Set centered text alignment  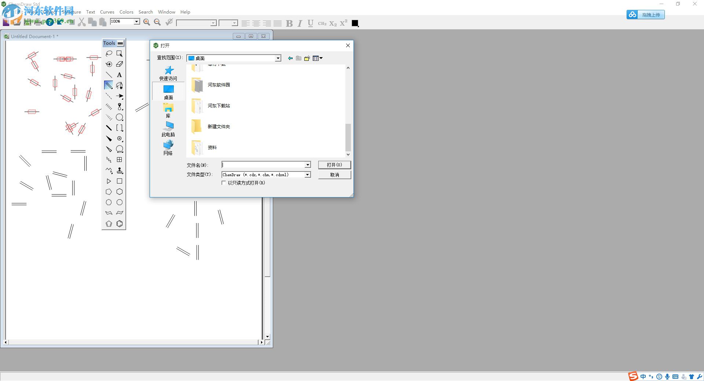pyautogui.click(x=256, y=23)
